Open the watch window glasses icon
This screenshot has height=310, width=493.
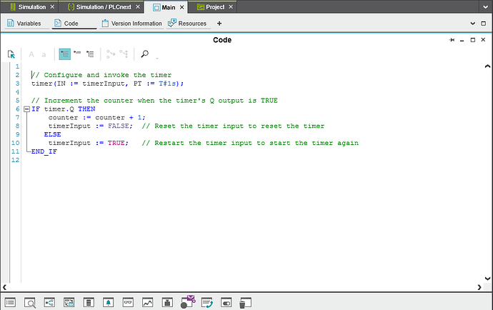[x=128, y=302]
